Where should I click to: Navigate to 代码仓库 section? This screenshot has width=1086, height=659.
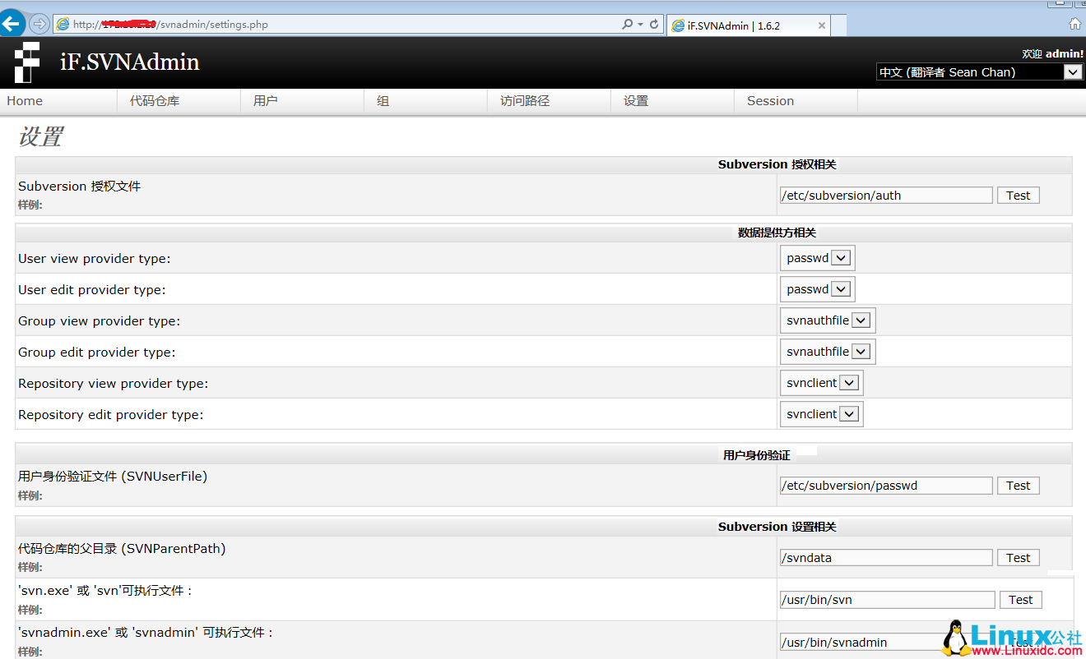coord(156,100)
